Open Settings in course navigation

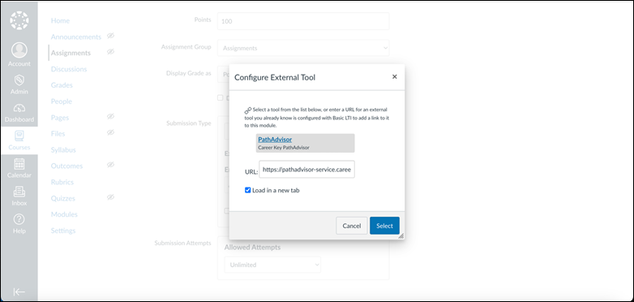point(63,231)
